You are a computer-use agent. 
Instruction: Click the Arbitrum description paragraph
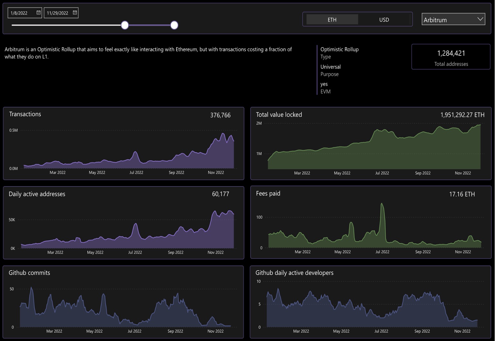coord(148,53)
